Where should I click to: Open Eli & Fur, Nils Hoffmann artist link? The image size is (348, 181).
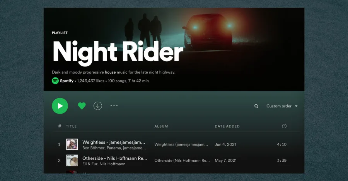[104, 164]
